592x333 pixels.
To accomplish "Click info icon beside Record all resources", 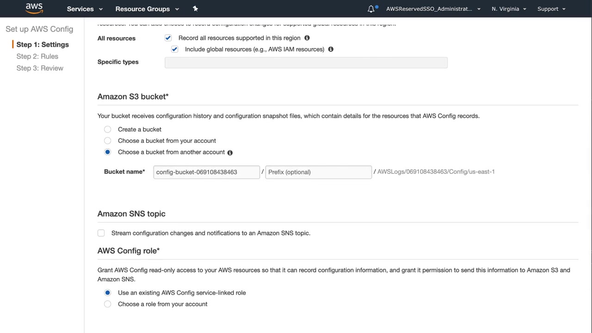I will (307, 38).
